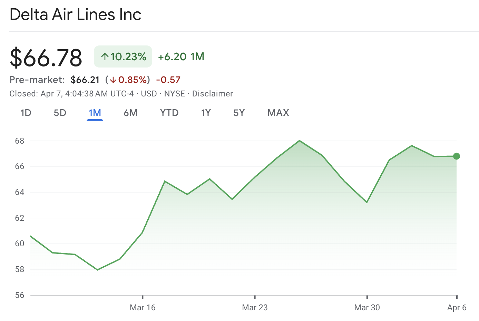Click the $66.78 current price
This screenshot has height=321, width=479.
click(x=46, y=58)
